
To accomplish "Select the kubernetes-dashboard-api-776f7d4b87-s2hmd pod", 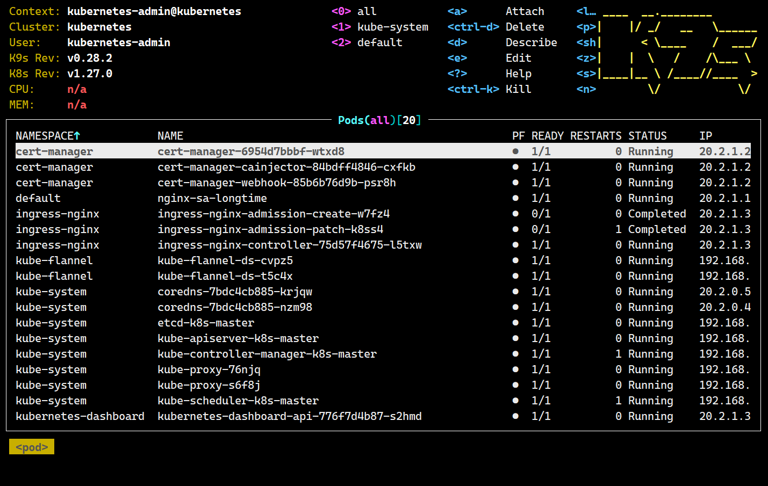I will tap(383, 416).
